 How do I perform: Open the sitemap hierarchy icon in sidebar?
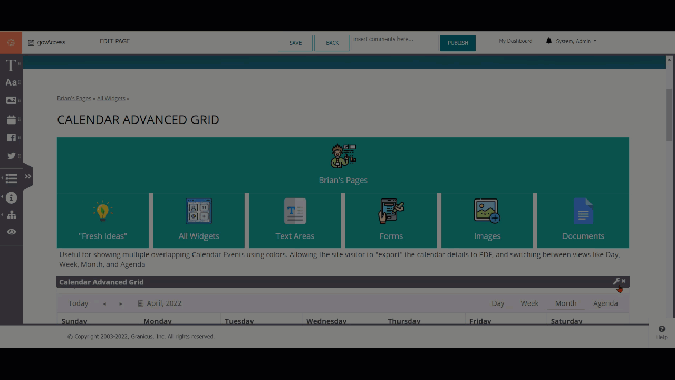coord(11,215)
